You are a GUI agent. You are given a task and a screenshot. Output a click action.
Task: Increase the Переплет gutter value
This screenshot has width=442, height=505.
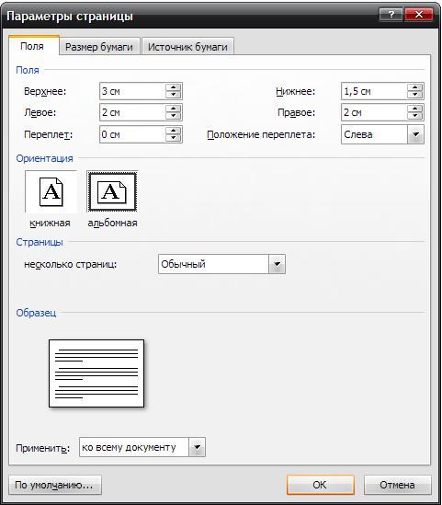(x=174, y=131)
